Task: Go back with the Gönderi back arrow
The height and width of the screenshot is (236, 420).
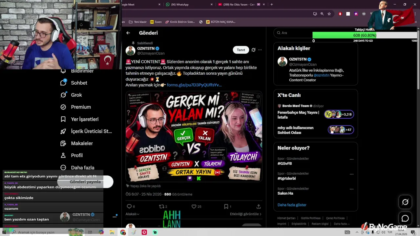Action: click(x=128, y=33)
